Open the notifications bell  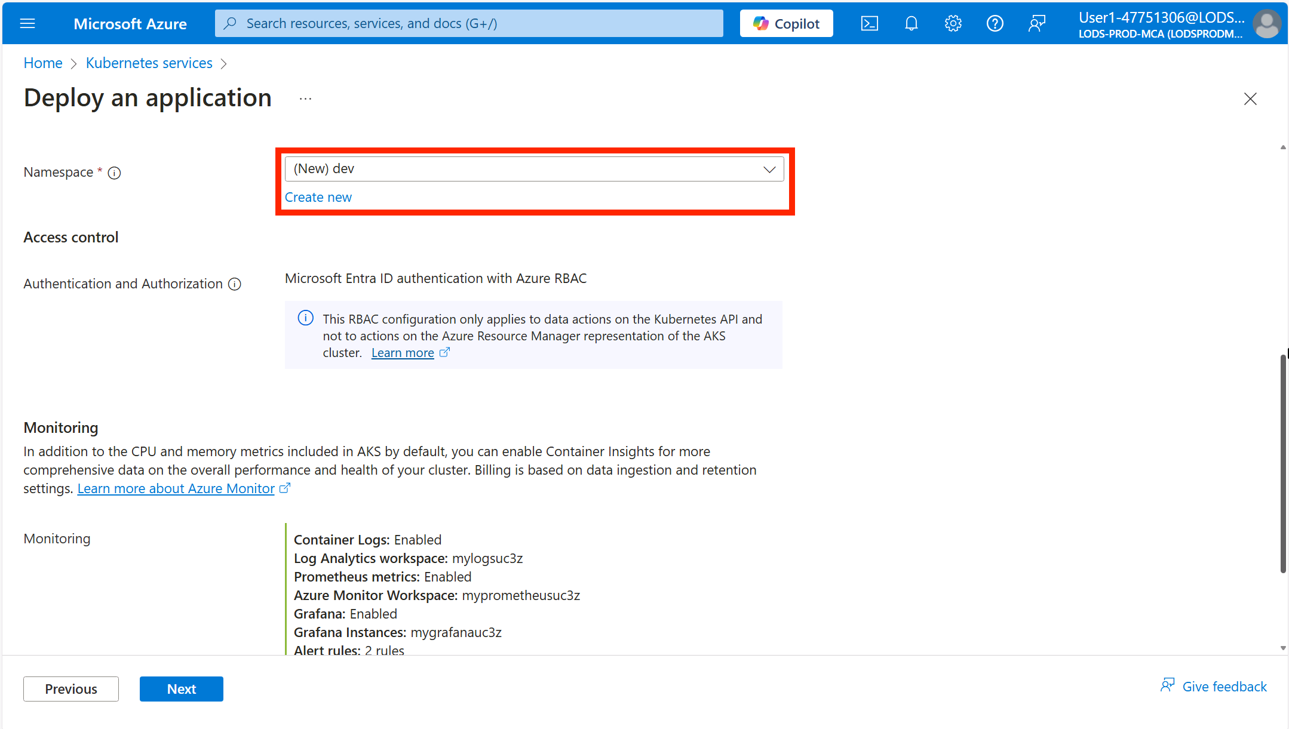point(911,23)
